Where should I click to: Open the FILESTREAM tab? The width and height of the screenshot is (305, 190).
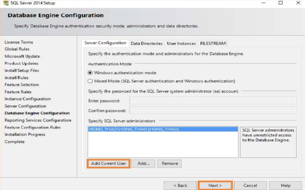click(213, 44)
